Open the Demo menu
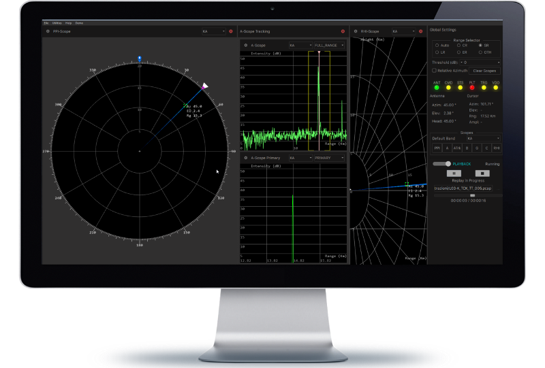 tap(79, 23)
